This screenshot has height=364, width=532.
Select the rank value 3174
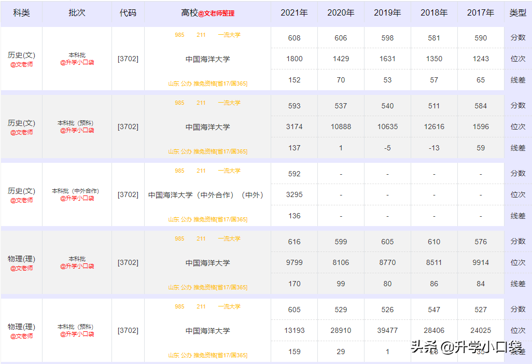(294, 127)
